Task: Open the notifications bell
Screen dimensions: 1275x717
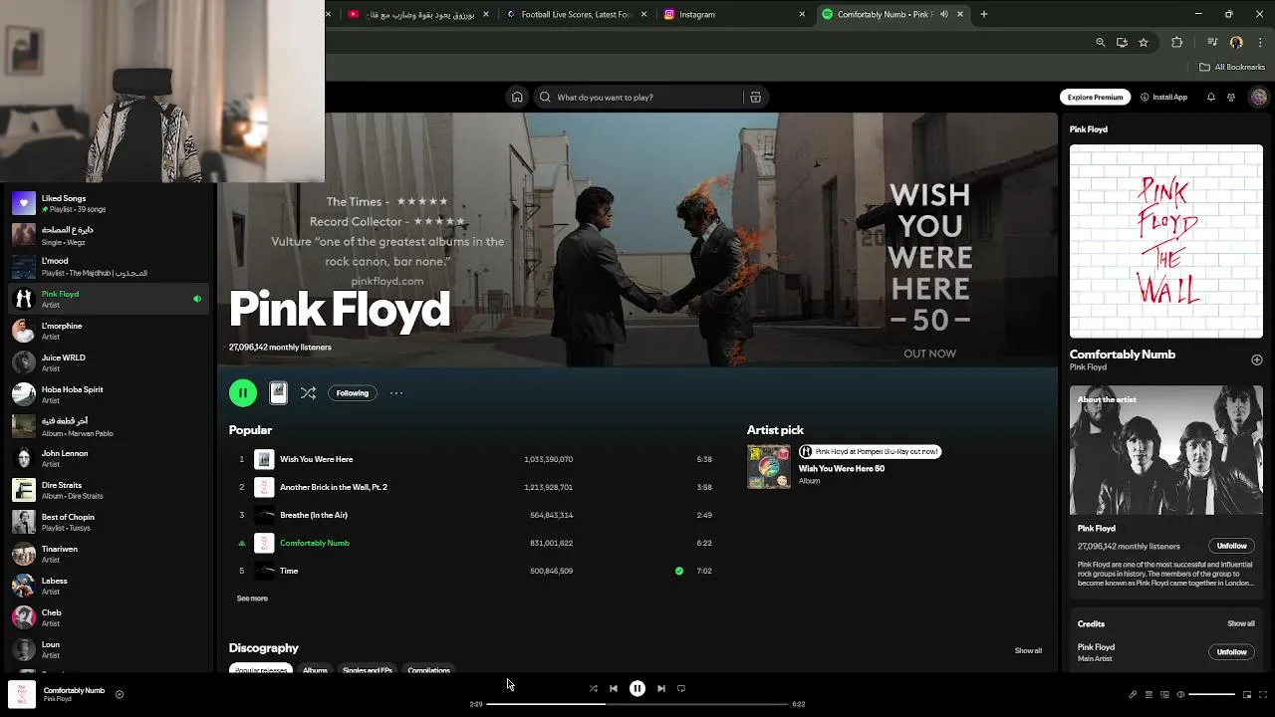Action: click(x=1211, y=97)
